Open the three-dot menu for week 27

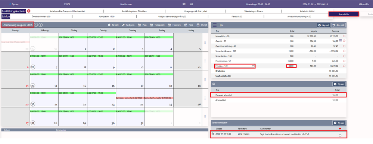(x=205, y=42)
